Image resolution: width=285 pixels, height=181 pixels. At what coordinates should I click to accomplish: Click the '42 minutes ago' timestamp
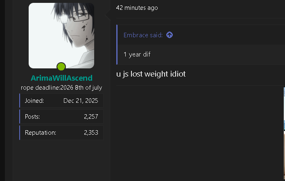click(x=137, y=8)
